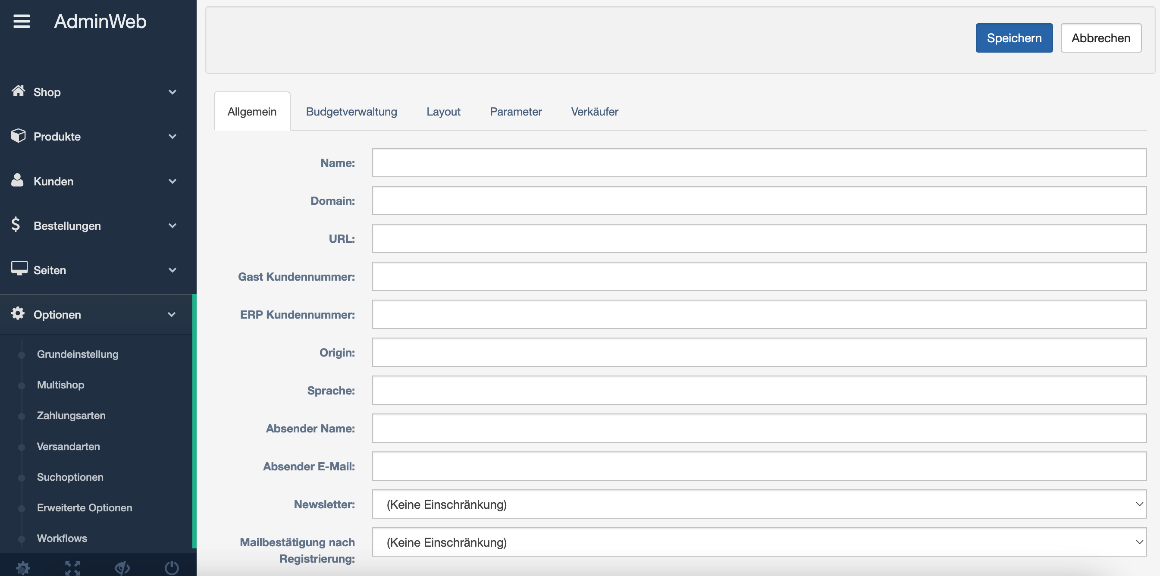Image resolution: width=1160 pixels, height=576 pixels.
Task: Click the Seiten monitor icon
Action: (19, 269)
